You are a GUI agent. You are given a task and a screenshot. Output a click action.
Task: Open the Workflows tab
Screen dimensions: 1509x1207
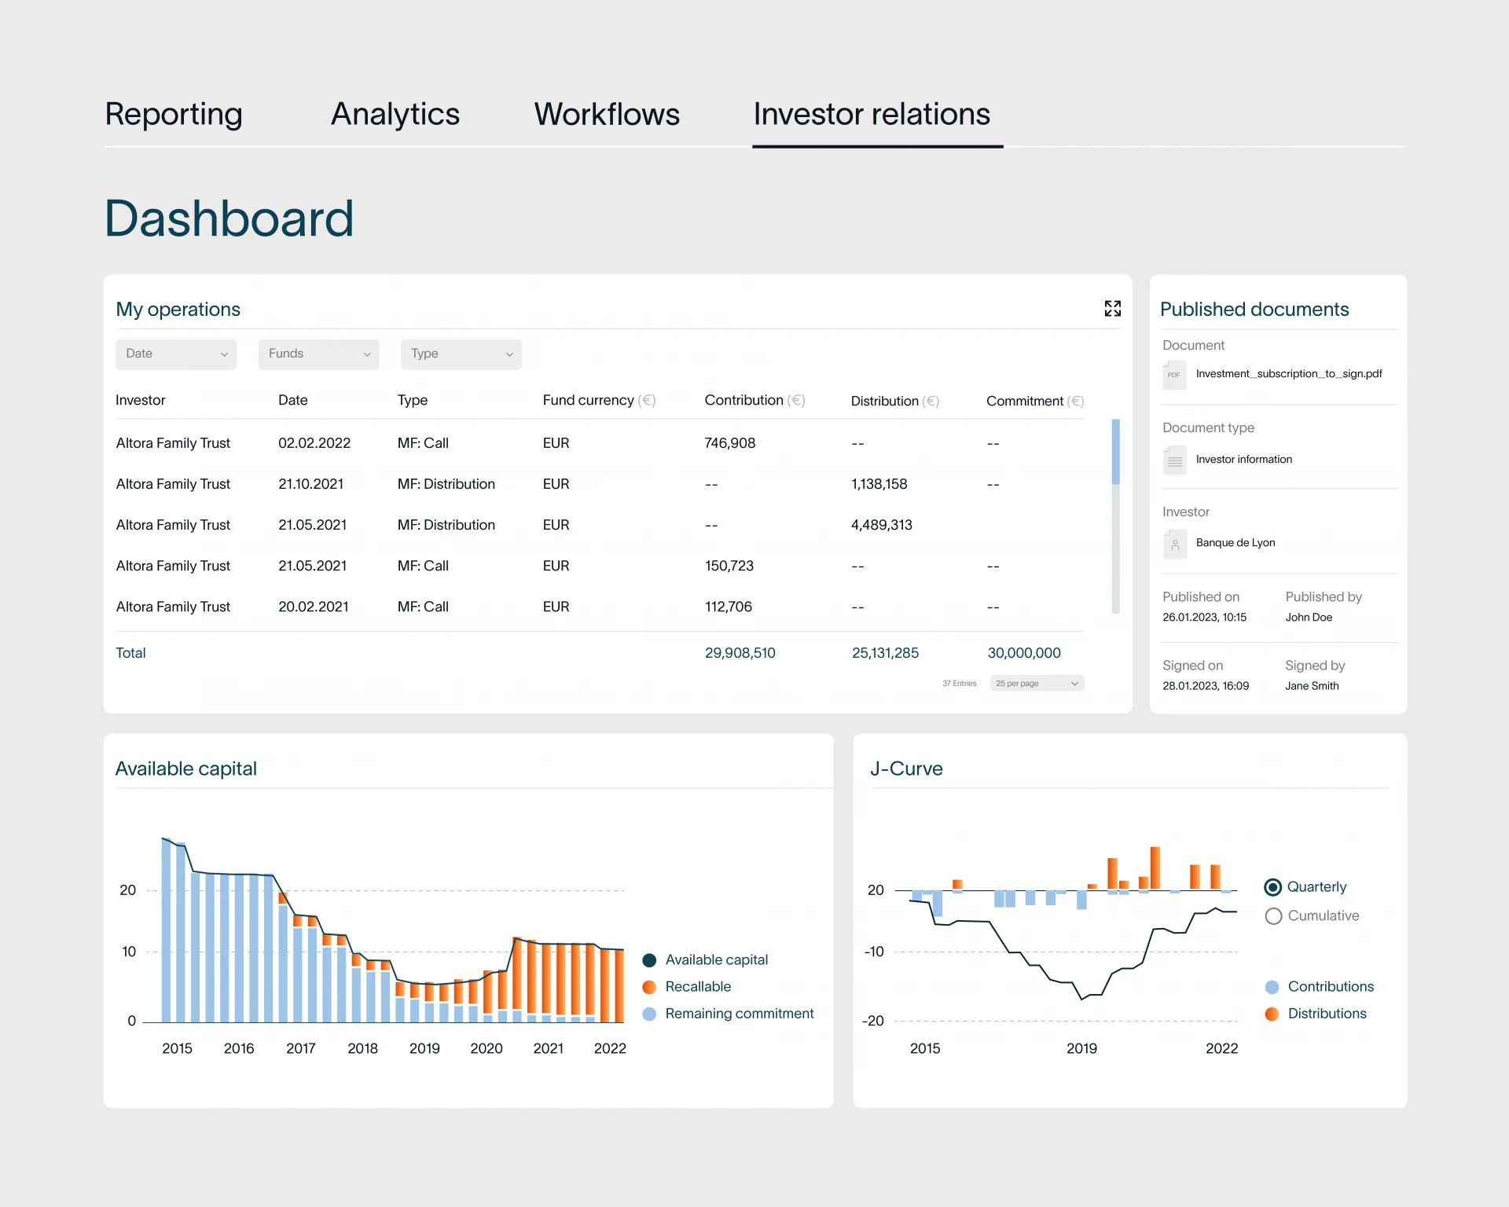click(x=607, y=115)
